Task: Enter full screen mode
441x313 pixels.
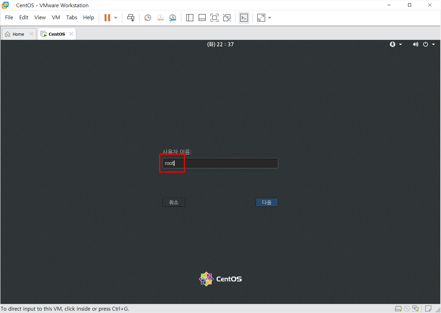Action: [x=214, y=18]
